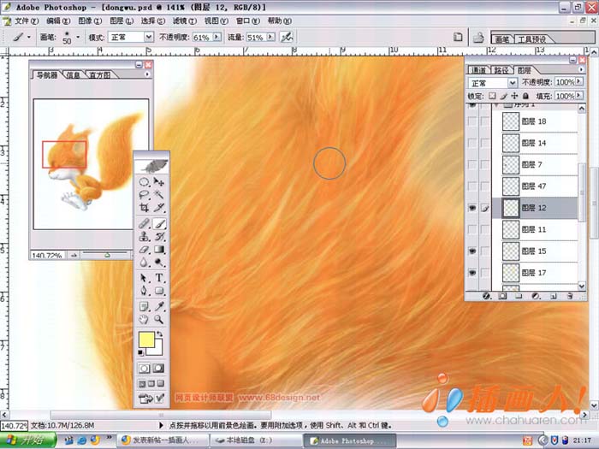Select the Crop tool
Image resolution: width=599 pixels, height=449 pixels.
coord(144,208)
